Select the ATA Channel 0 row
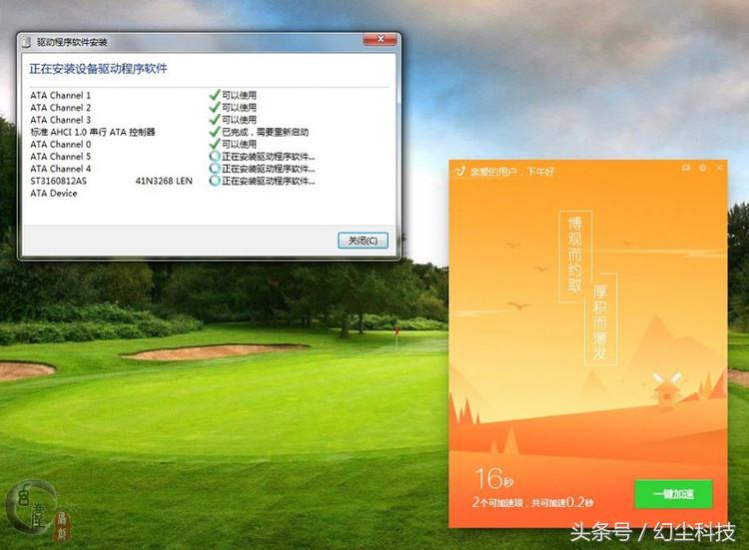749x550 pixels. pyautogui.click(x=172, y=144)
